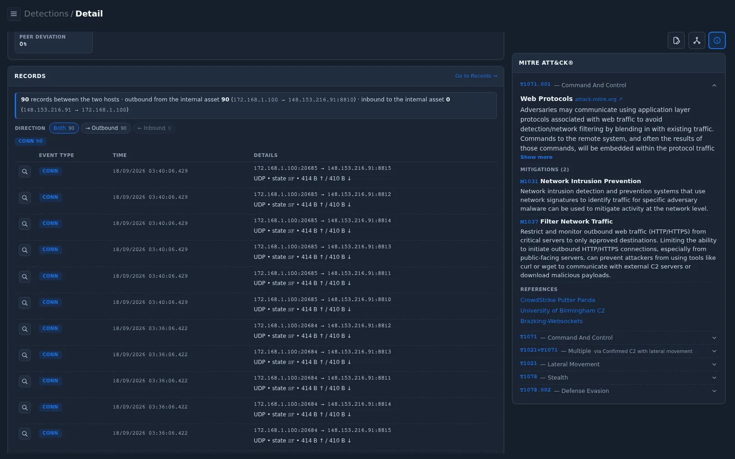
Task: Inspect the record to port 8813 at 03:36:06.422
Action: tap(25, 355)
